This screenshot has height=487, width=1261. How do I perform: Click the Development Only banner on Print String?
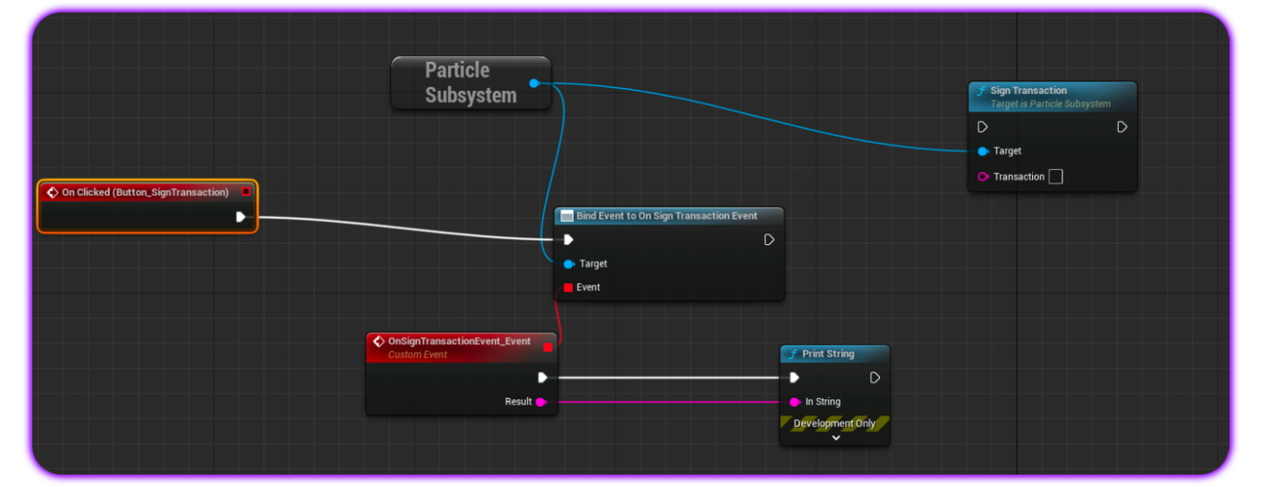[835, 423]
